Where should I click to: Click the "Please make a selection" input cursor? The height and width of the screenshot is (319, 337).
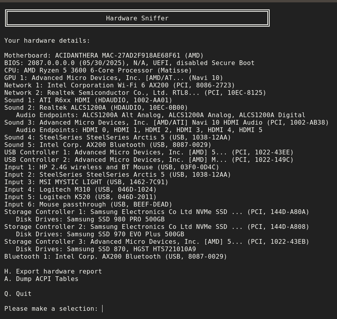click(103, 309)
